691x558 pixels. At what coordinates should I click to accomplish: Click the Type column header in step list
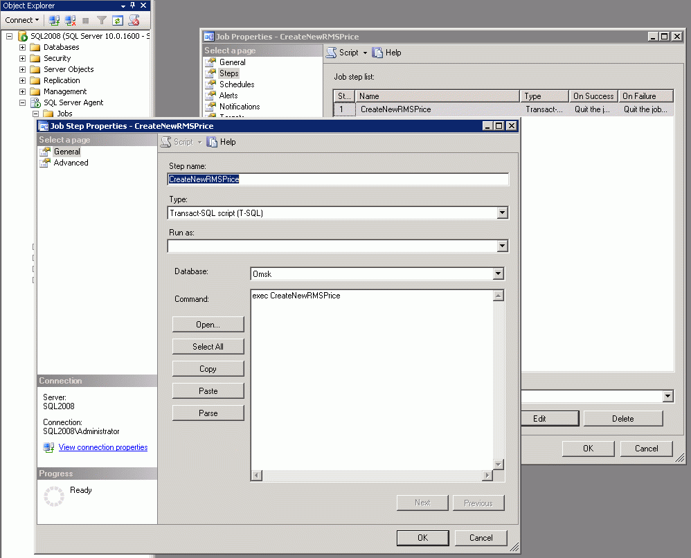coord(544,96)
